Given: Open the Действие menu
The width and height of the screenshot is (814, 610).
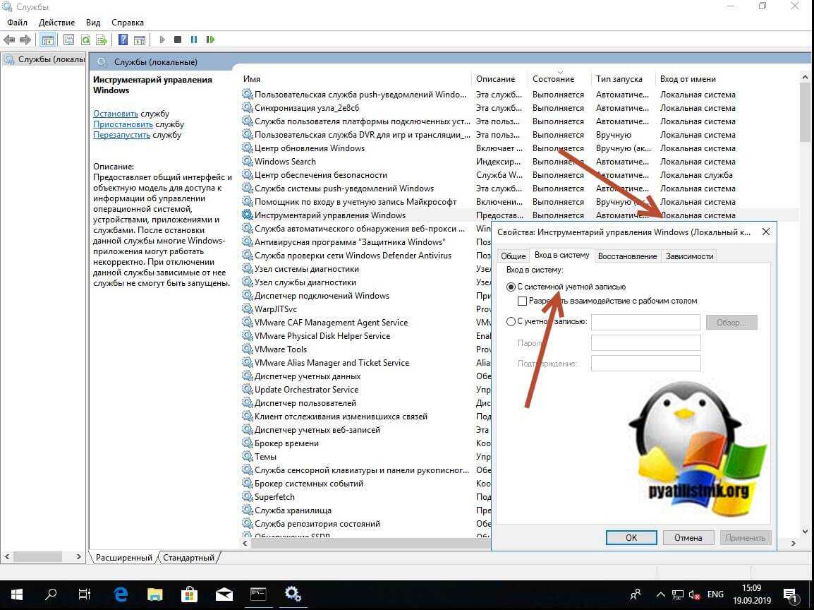Looking at the screenshot, I should tap(56, 23).
